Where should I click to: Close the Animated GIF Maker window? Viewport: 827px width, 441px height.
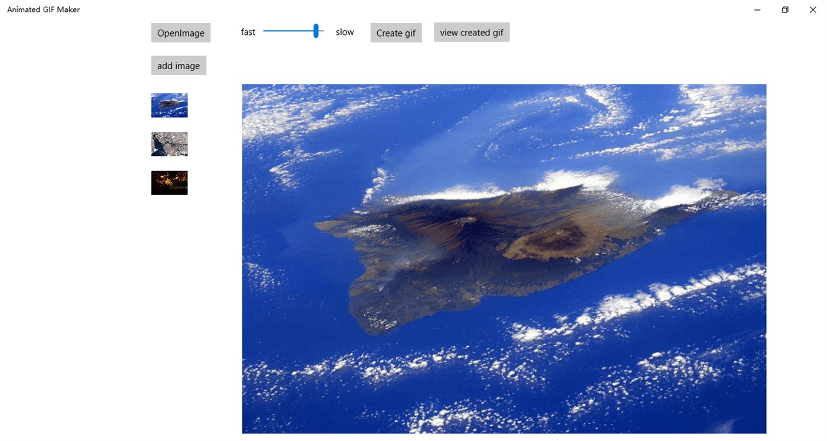(x=813, y=9)
